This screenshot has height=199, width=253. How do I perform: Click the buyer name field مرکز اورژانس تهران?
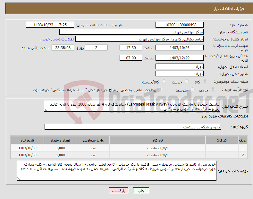[x=131, y=32]
